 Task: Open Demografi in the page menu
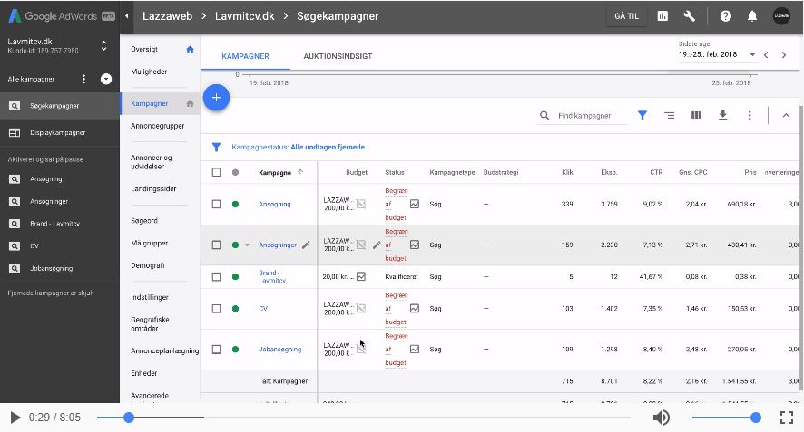tap(148, 265)
